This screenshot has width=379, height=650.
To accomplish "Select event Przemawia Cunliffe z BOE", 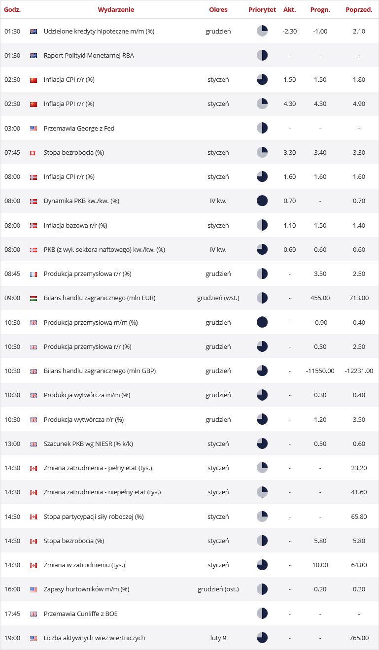I will [81, 614].
